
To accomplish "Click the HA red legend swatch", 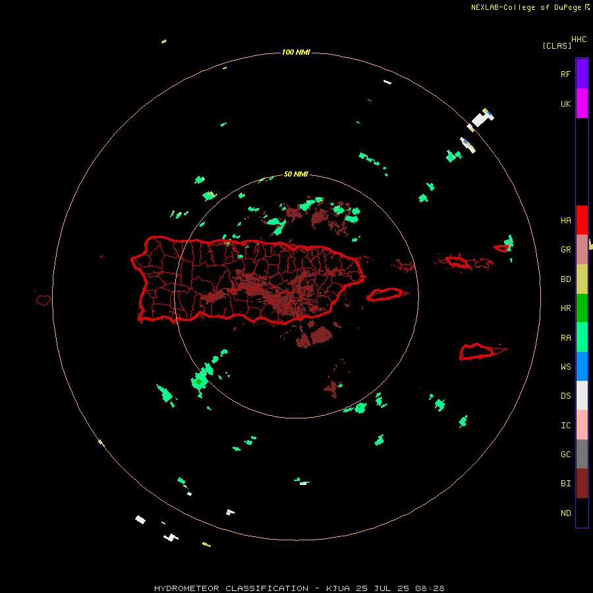I will point(582,220).
